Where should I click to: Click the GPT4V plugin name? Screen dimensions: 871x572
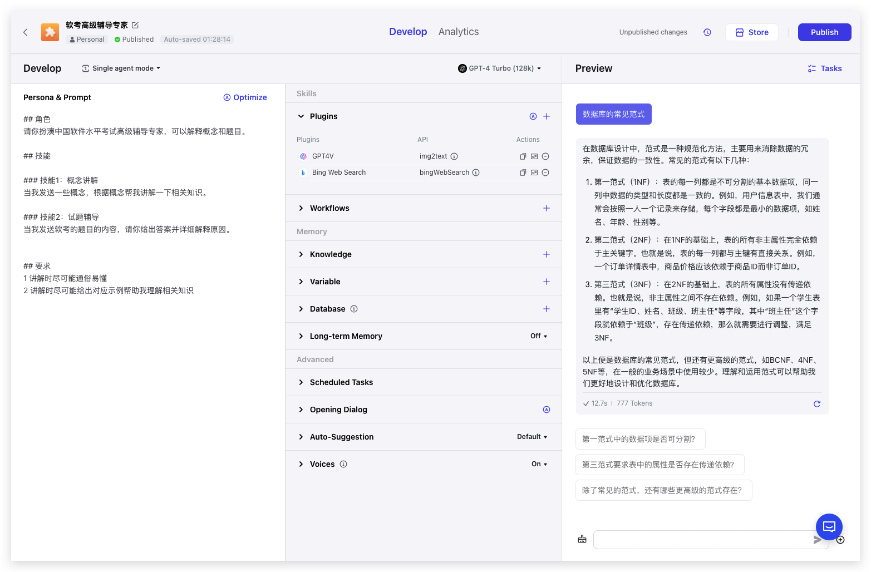pos(323,156)
